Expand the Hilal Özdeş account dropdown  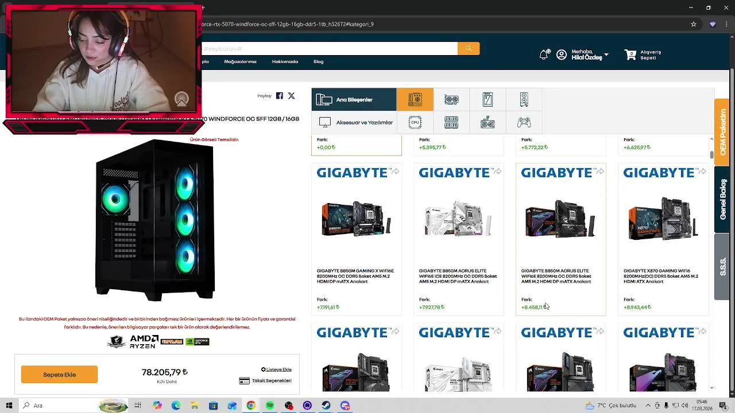pyautogui.click(x=606, y=55)
